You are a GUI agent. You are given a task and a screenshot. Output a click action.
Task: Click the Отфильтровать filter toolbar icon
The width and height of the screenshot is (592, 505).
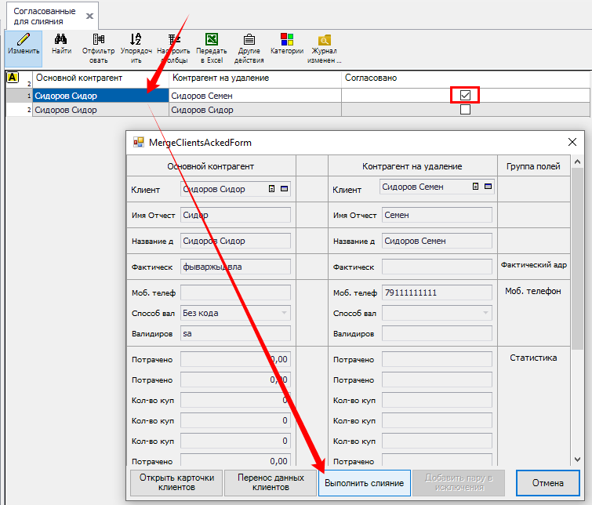pos(98,45)
